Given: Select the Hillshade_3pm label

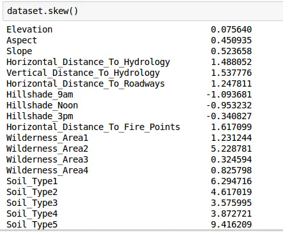Looking at the screenshot, I should (x=40, y=116).
